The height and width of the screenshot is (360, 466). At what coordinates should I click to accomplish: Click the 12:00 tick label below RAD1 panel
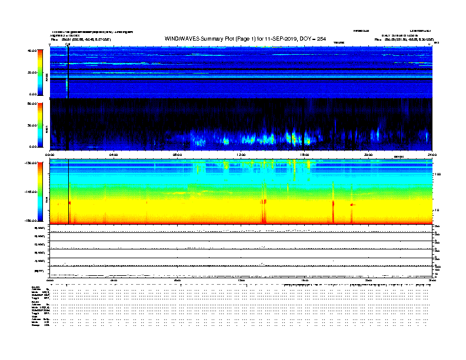click(241, 155)
